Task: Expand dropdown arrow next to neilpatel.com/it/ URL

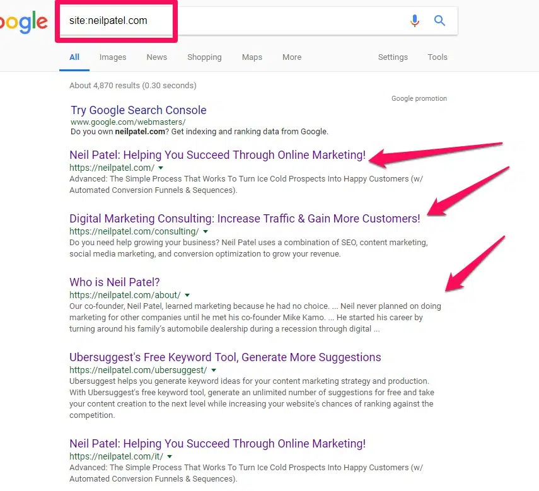Action: 170,456
